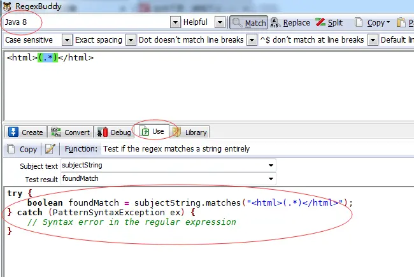Screen dimensions: 414x277
Task: Open the Java 8 application dropdown arrow
Action: pyautogui.click(x=175, y=22)
